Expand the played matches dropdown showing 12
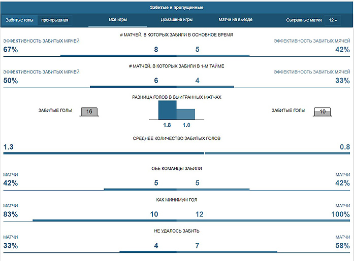Image resolution: width=354 pixels, height=261 pixels. click(x=332, y=20)
